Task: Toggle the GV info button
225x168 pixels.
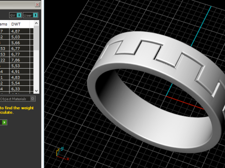Action: 15,15
